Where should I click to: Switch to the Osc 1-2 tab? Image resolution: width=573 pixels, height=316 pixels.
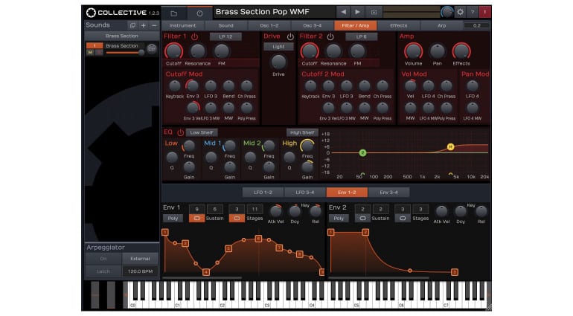(x=269, y=25)
